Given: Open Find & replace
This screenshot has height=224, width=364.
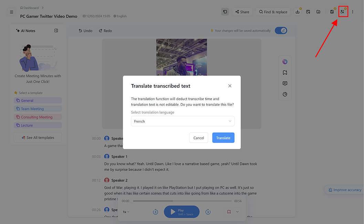Looking at the screenshot, I should 273,12.
